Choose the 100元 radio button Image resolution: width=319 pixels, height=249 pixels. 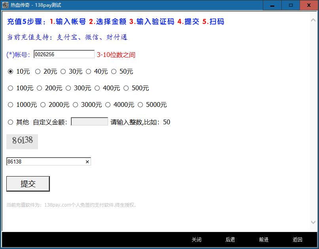(10, 88)
